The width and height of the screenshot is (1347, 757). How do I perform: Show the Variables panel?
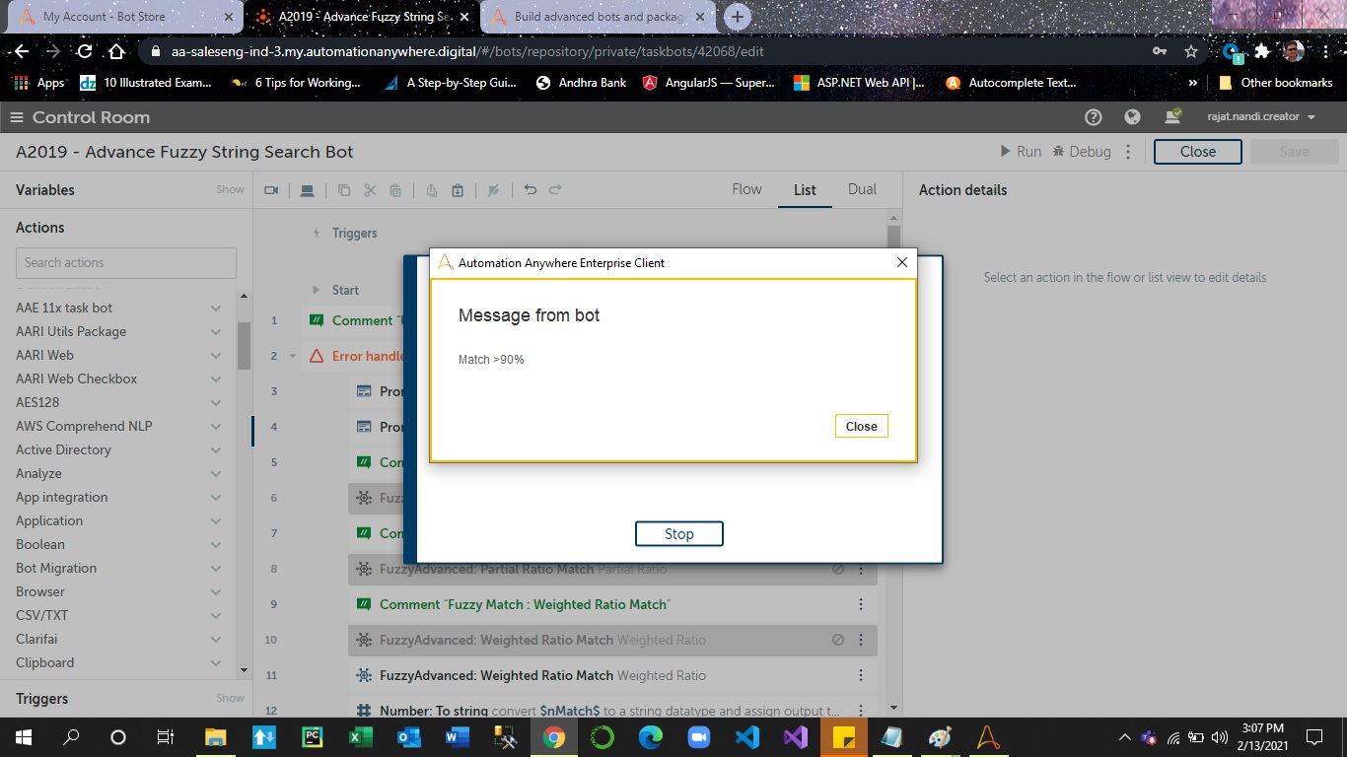point(230,189)
